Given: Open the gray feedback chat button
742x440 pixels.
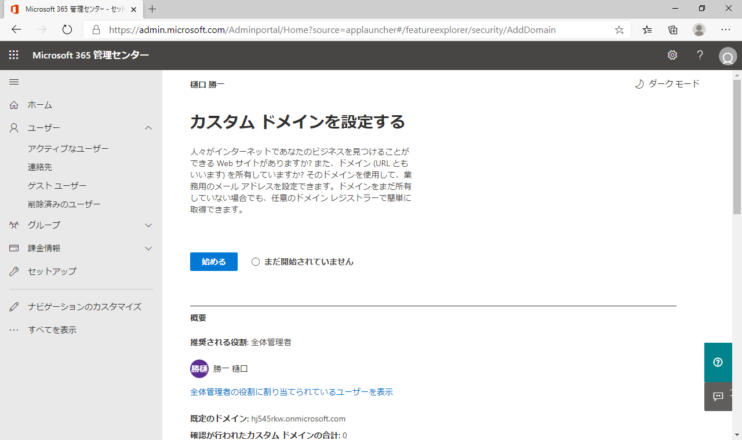Looking at the screenshot, I should point(718,397).
